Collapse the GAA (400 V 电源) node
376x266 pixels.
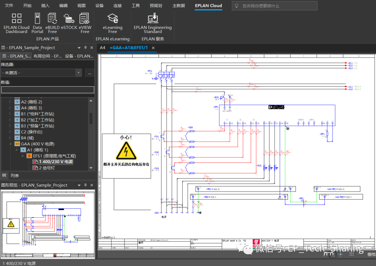pos(10,144)
